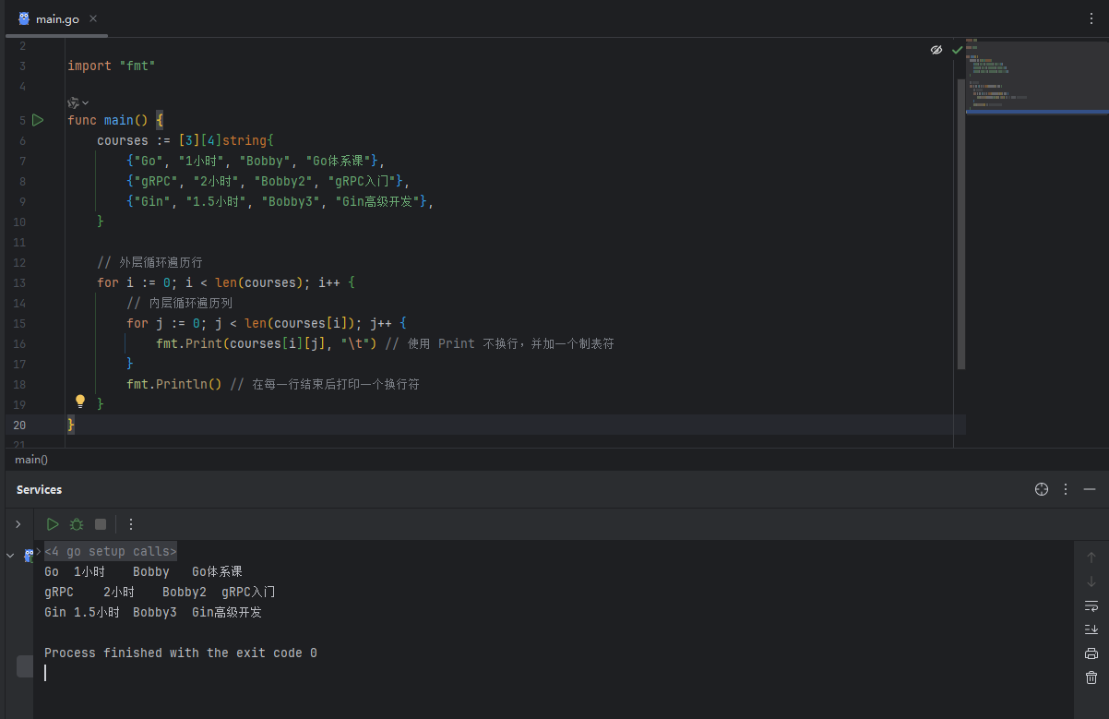The width and height of the screenshot is (1109, 719).
Task: Click Debug bug icon in Services
Action: pos(77,524)
